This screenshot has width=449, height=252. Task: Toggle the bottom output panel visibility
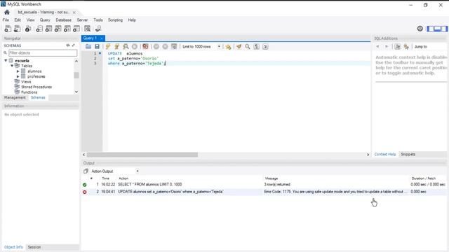click(437, 29)
